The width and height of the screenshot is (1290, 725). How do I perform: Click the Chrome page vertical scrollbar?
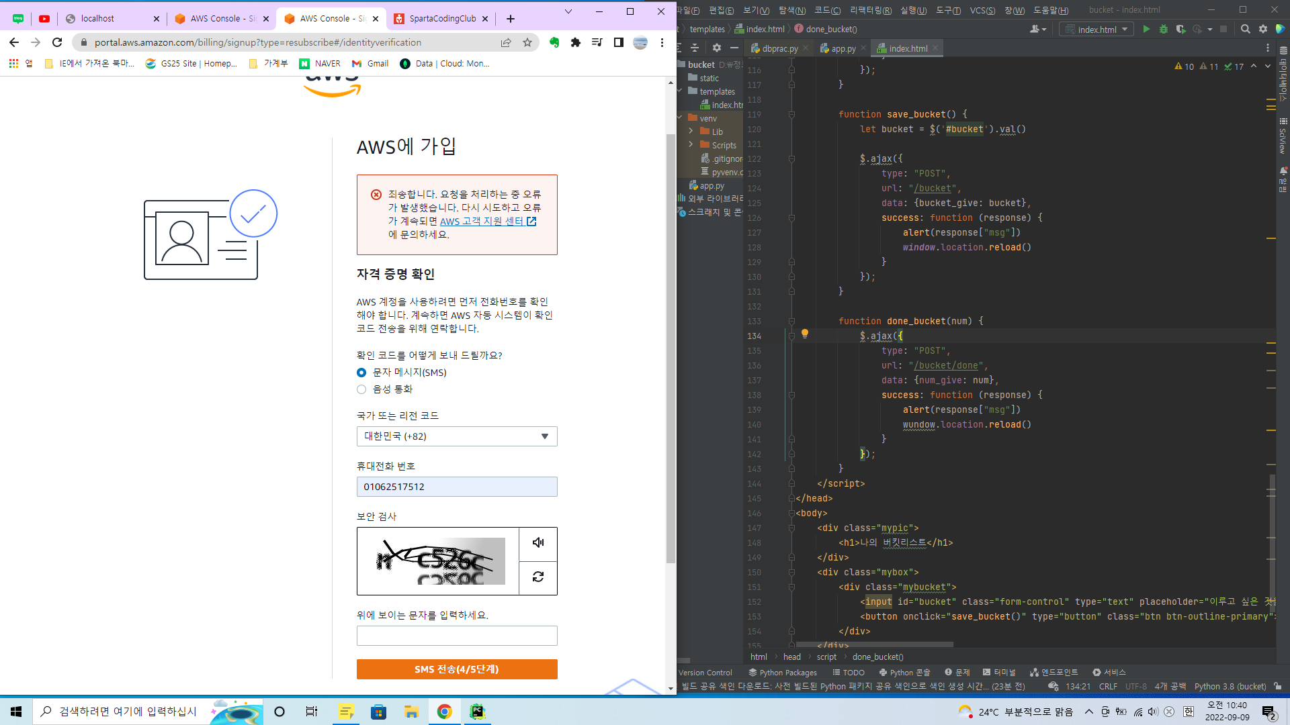click(671, 349)
